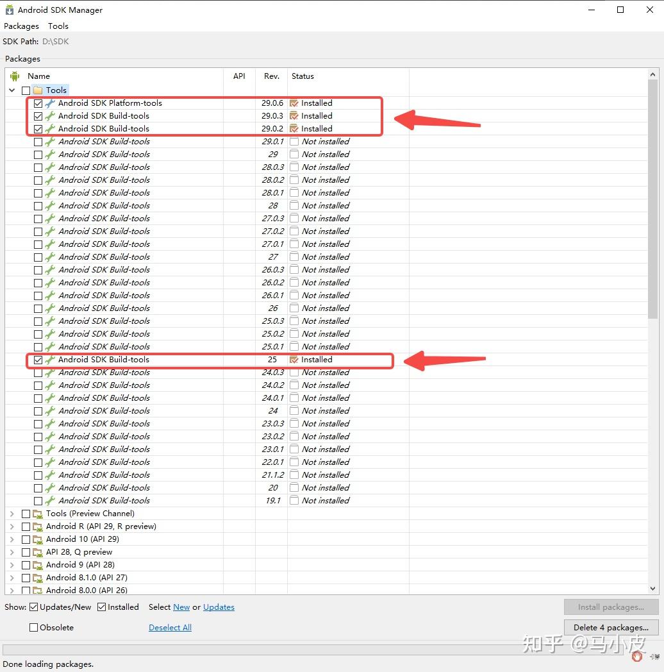Click the Status column header

tap(303, 76)
